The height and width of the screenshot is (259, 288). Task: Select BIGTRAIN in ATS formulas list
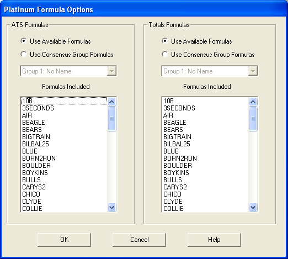(64, 137)
